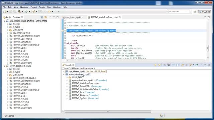This screenshot has width=214, height=120.
Task: Minimize the Project Explorer panel
Action: pos(54,17)
